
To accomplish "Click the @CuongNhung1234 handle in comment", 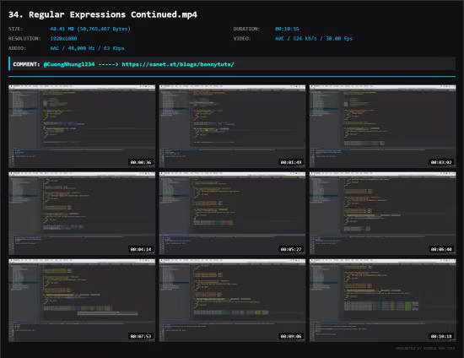I will pyautogui.click(x=69, y=64).
